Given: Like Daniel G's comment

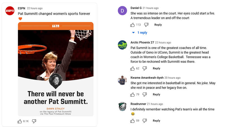Looking at the screenshot, I should 132,25.
